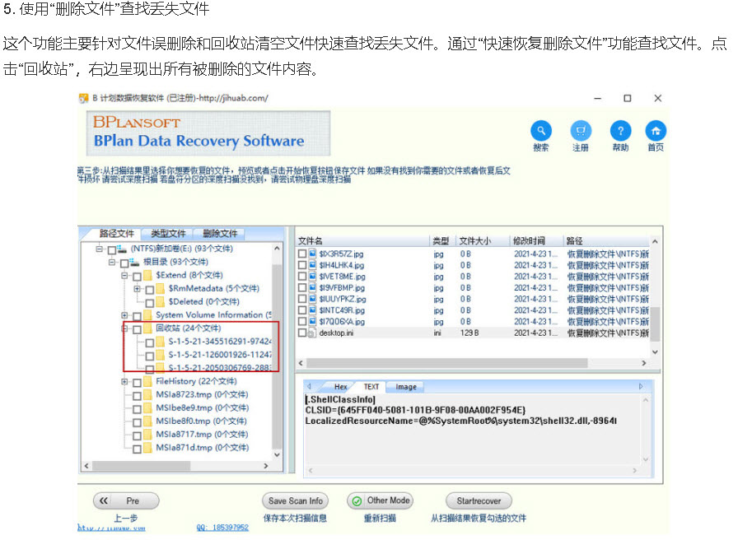This screenshot has width=738, height=540.
Task: Click the Pre previous step button
Action: click(x=126, y=501)
